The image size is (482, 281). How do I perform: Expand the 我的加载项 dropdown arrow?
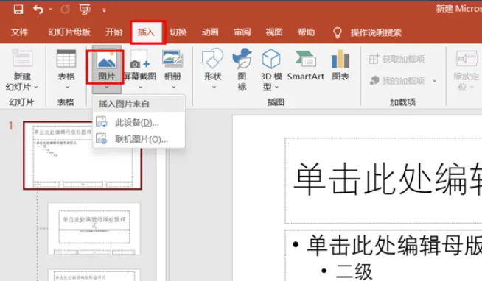point(434,81)
